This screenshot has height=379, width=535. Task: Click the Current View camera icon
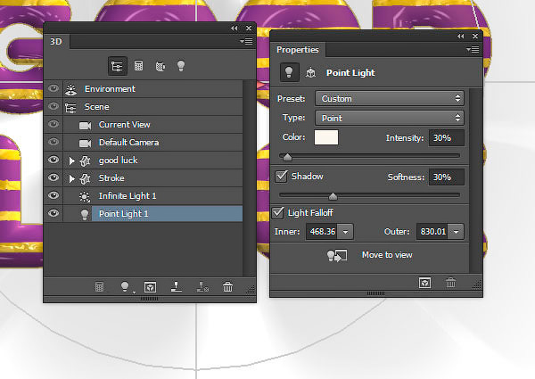[85, 126]
